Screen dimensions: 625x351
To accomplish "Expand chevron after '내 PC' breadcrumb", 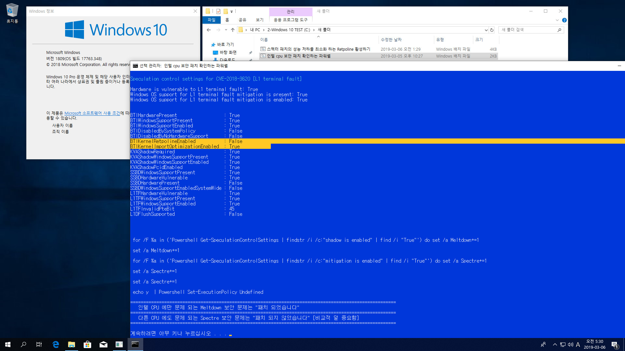I will point(264,30).
